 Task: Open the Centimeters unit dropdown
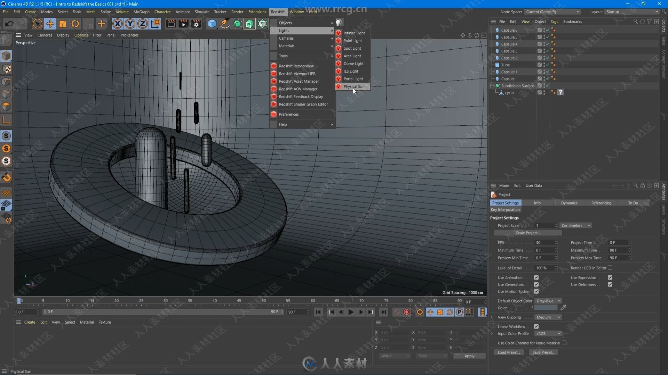click(x=575, y=226)
